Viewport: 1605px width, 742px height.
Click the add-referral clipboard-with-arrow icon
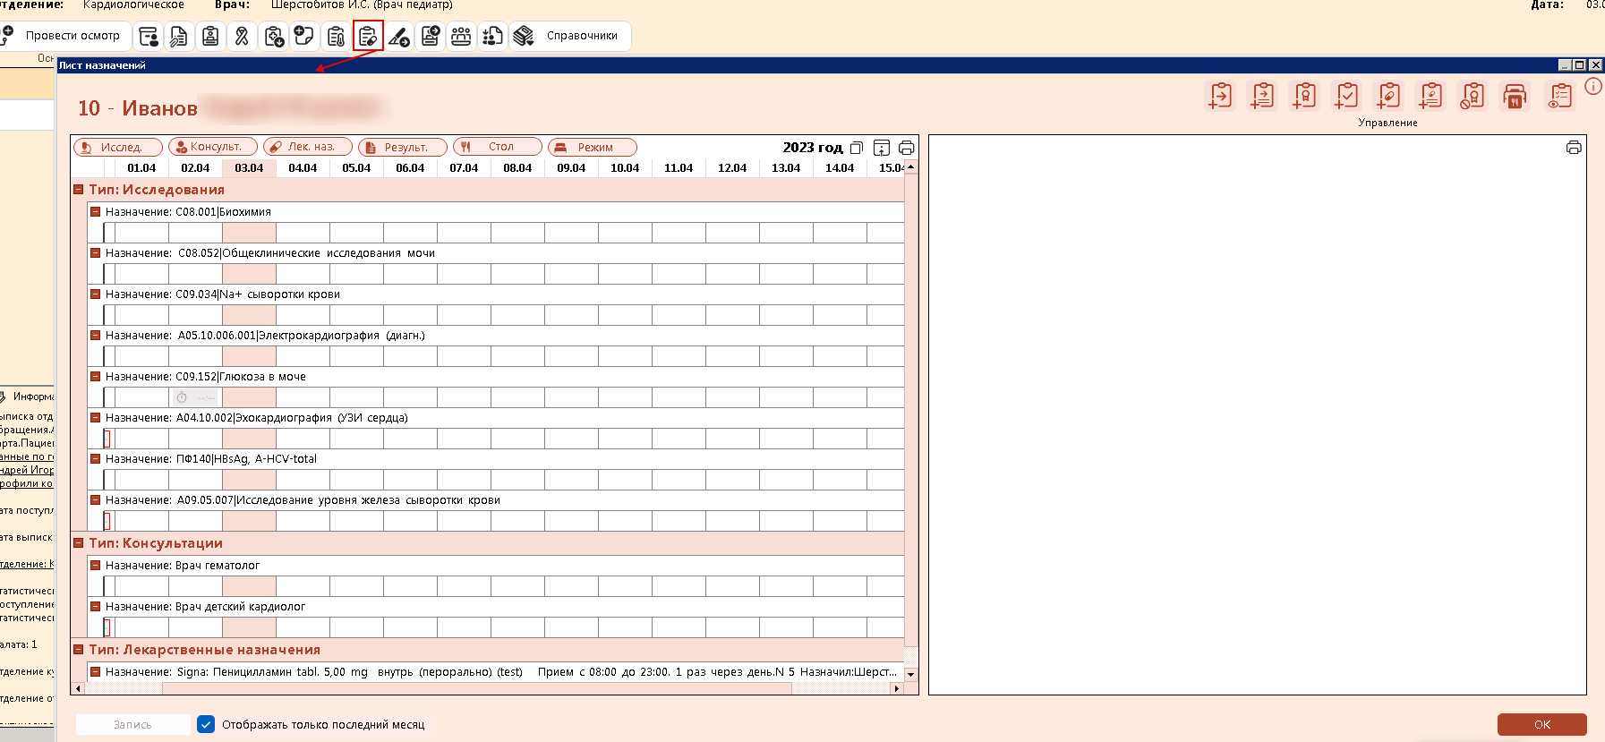point(1220,96)
